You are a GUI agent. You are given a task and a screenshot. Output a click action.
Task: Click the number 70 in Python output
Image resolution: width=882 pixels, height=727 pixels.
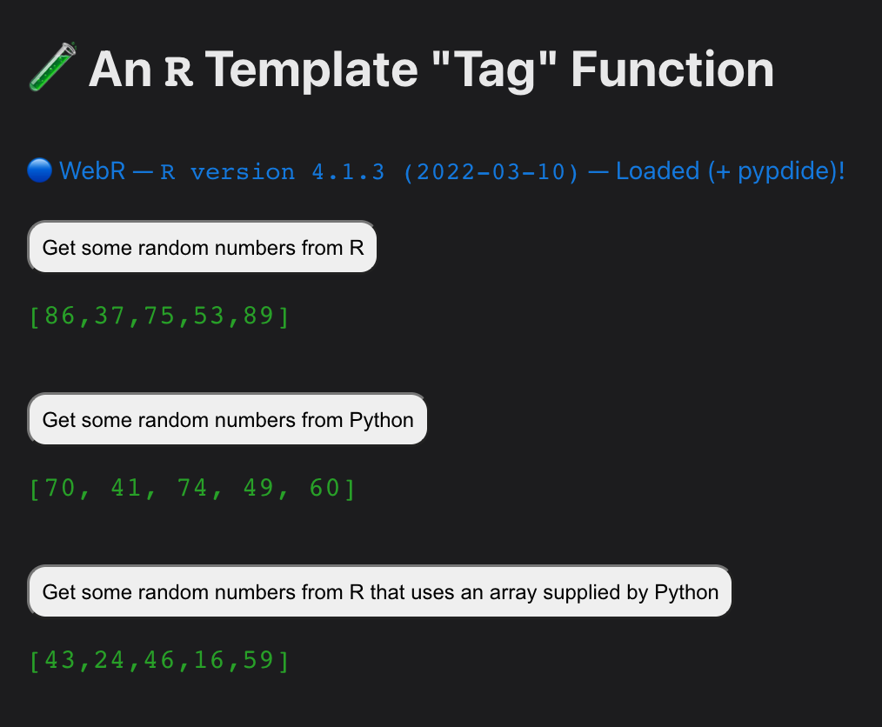60,488
